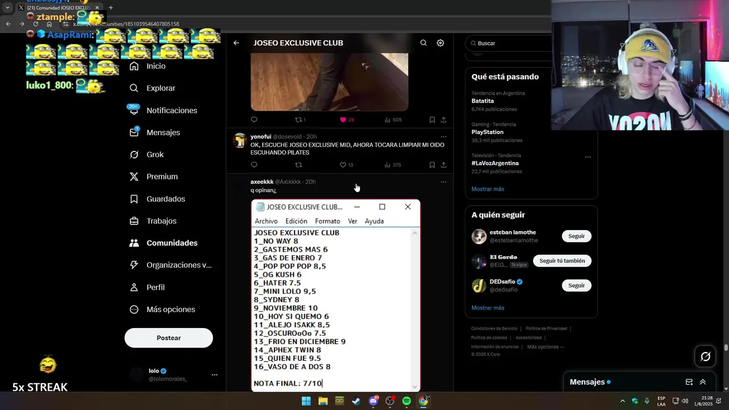Viewport: 729px width, 410px height.
Task: Open Política de Privacidad link
Action: 546,329
